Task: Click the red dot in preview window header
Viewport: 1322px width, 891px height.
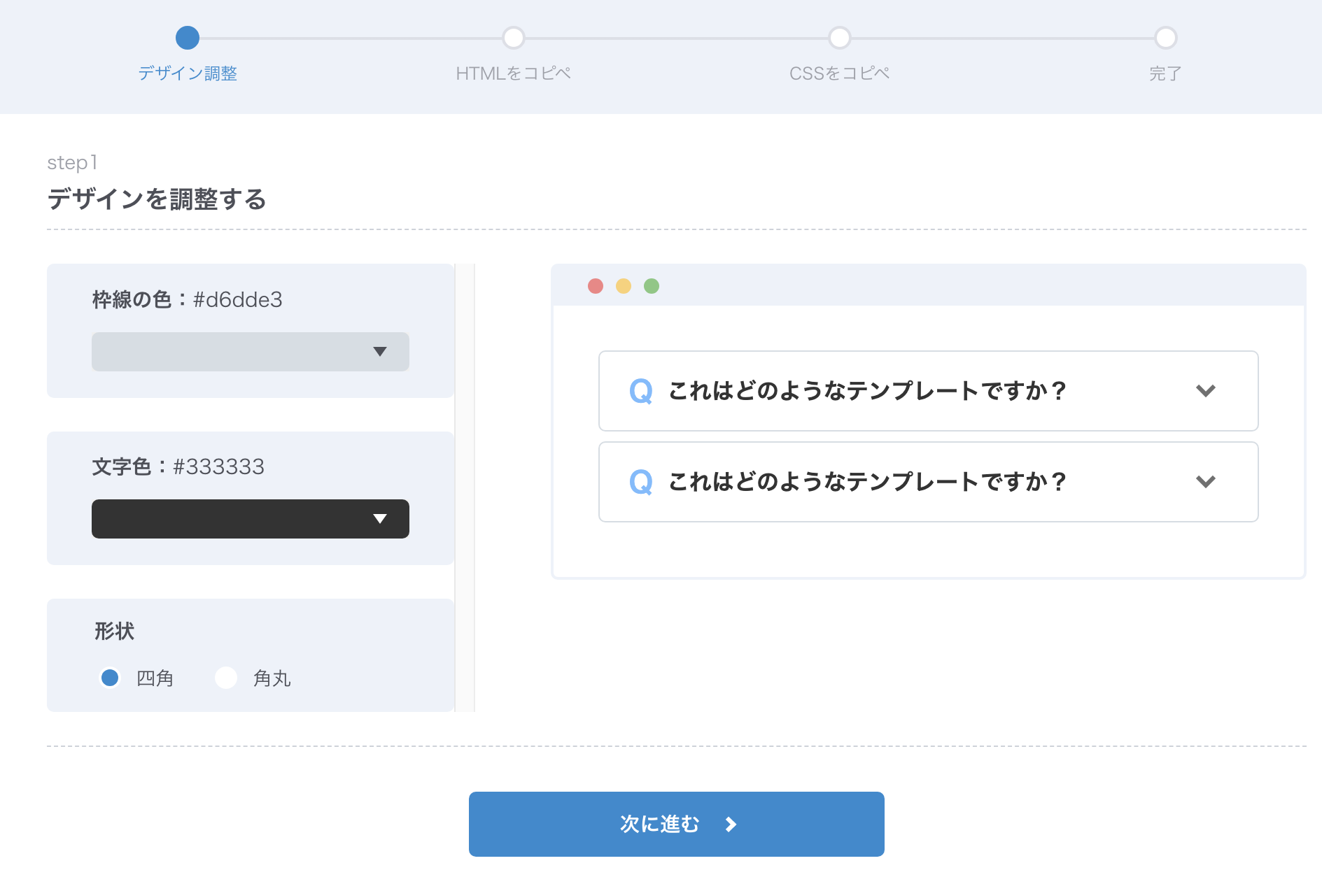Action: click(x=596, y=286)
